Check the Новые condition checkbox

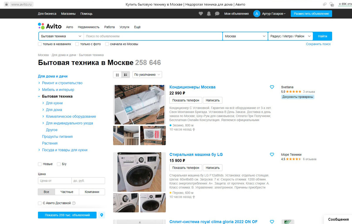(40, 164)
